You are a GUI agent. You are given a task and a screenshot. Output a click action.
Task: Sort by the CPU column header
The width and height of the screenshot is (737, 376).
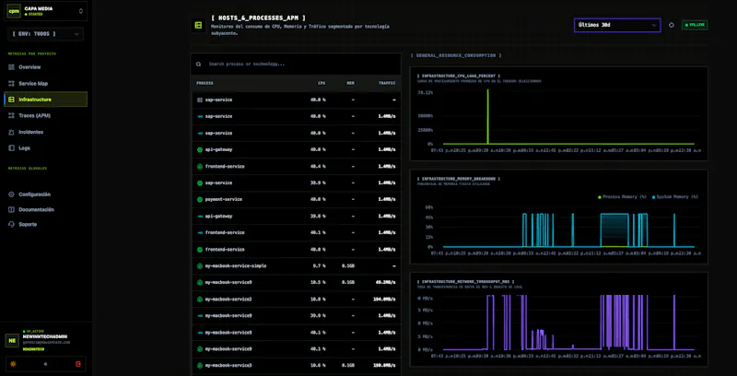click(x=321, y=83)
